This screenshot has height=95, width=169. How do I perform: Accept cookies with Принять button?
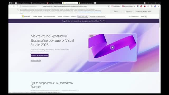pyautogui.click(x=116, y=11)
